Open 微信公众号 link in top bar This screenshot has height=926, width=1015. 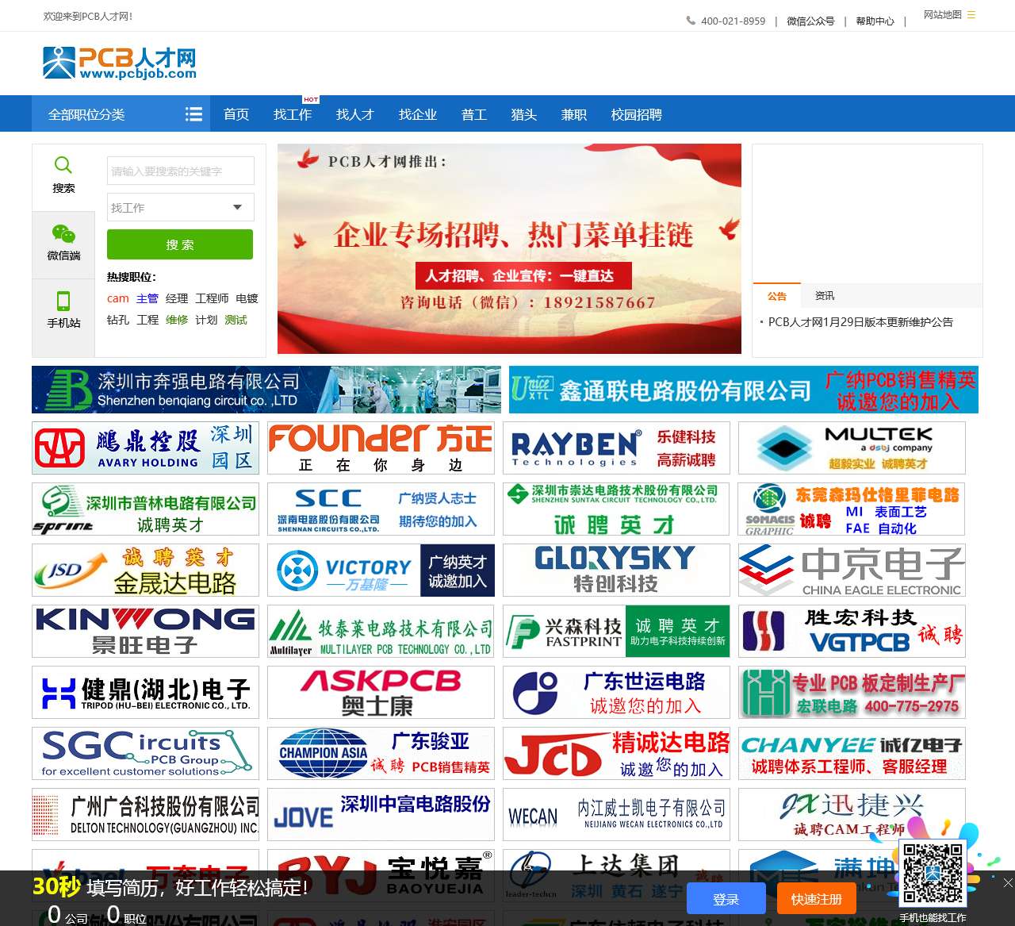tap(810, 21)
